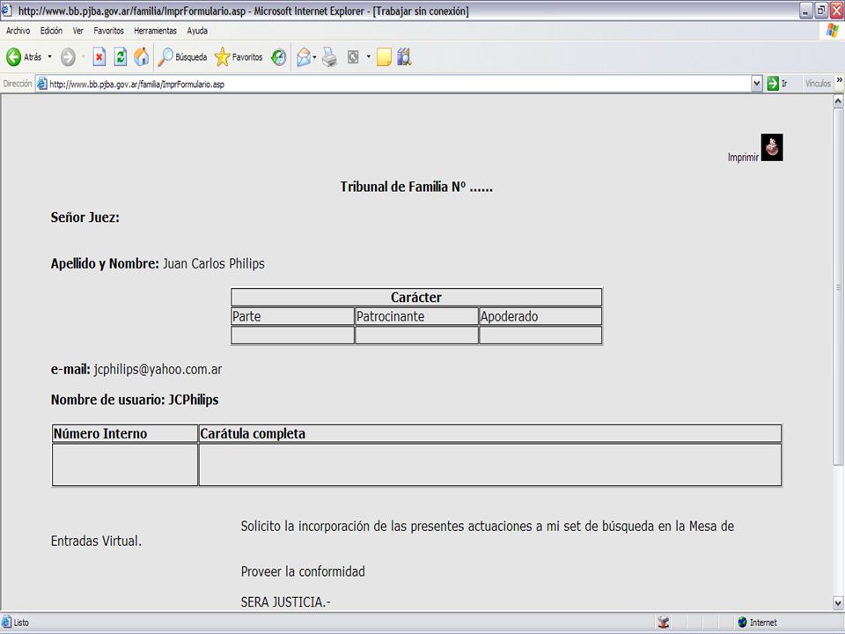This screenshot has width=845, height=634.
Task: Click the IE icon in title bar
Action: tap(6, 11)
